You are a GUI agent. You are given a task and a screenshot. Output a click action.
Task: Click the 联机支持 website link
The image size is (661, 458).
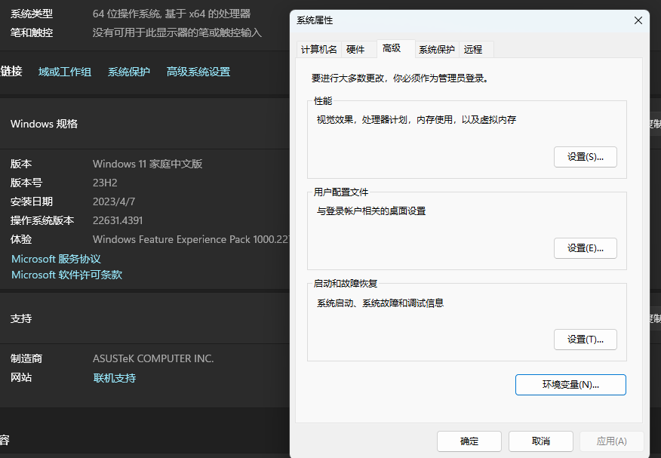pos(114,378)
